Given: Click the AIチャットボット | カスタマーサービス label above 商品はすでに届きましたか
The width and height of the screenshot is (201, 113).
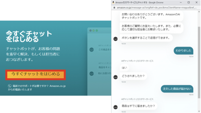Looking at the screenshot, I should click(x=137, y=99).
